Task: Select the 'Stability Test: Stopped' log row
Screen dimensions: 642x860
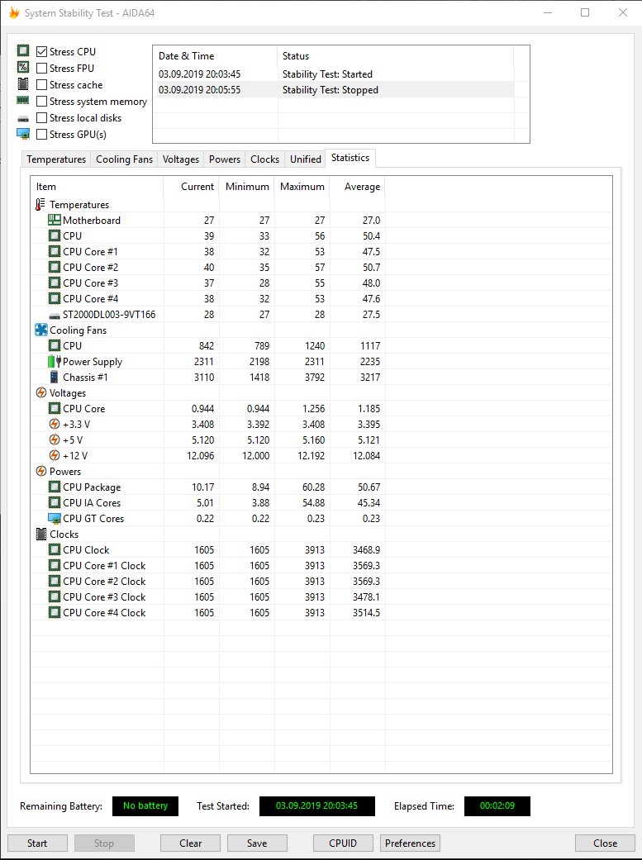Action: pyautogui.click(x=335, y=90)
